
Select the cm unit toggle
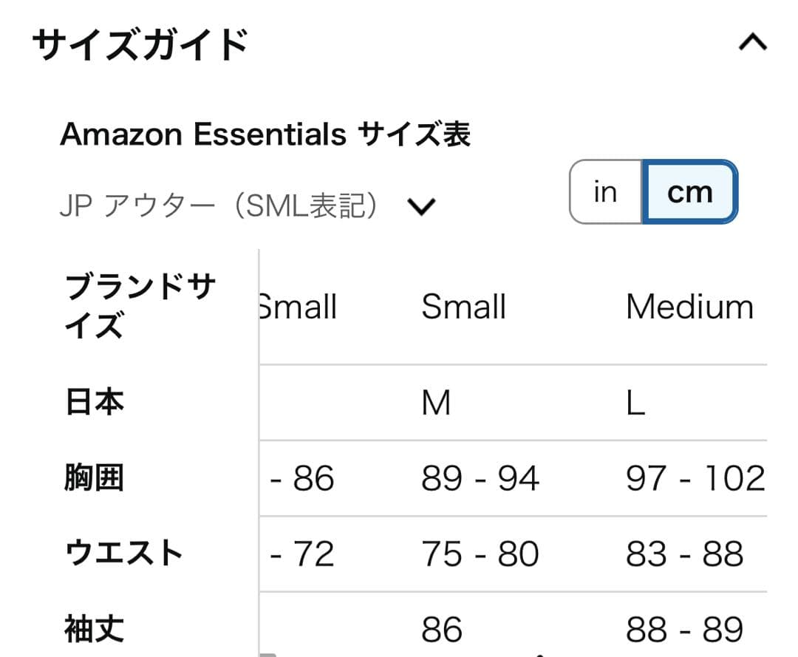(689, 192)
